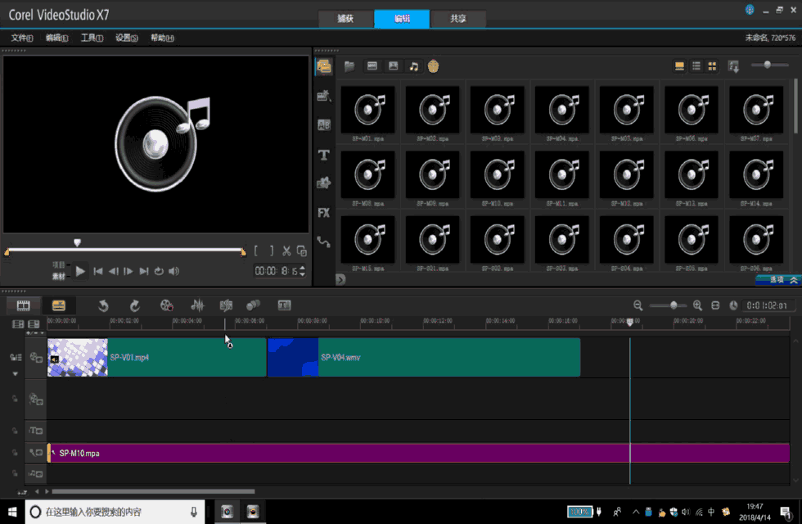The width and height of the screenshot is (802, 524).
Task: Jump to start with Home button
Action: [98, 271]
